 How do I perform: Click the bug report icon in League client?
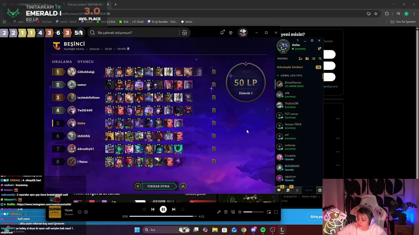coord(320,190)
